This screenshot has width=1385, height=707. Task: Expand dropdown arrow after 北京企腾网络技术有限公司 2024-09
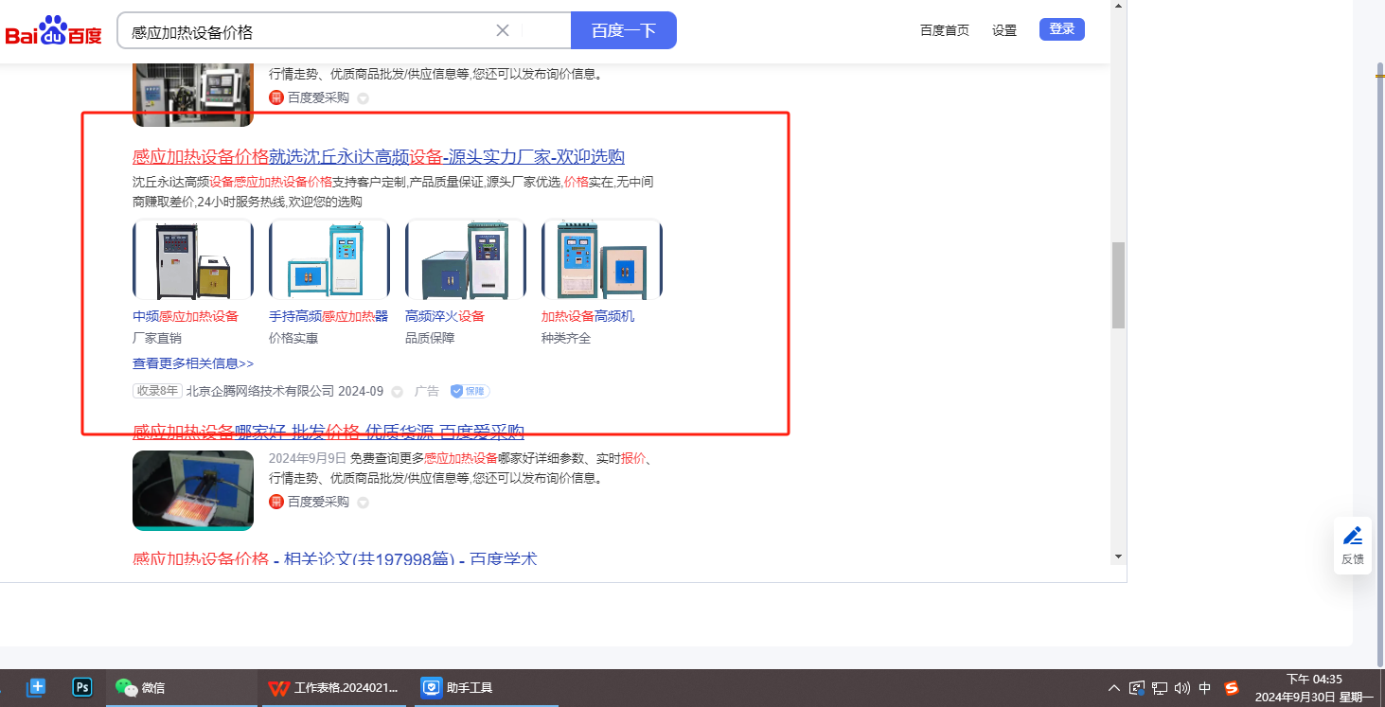[398, 392]
